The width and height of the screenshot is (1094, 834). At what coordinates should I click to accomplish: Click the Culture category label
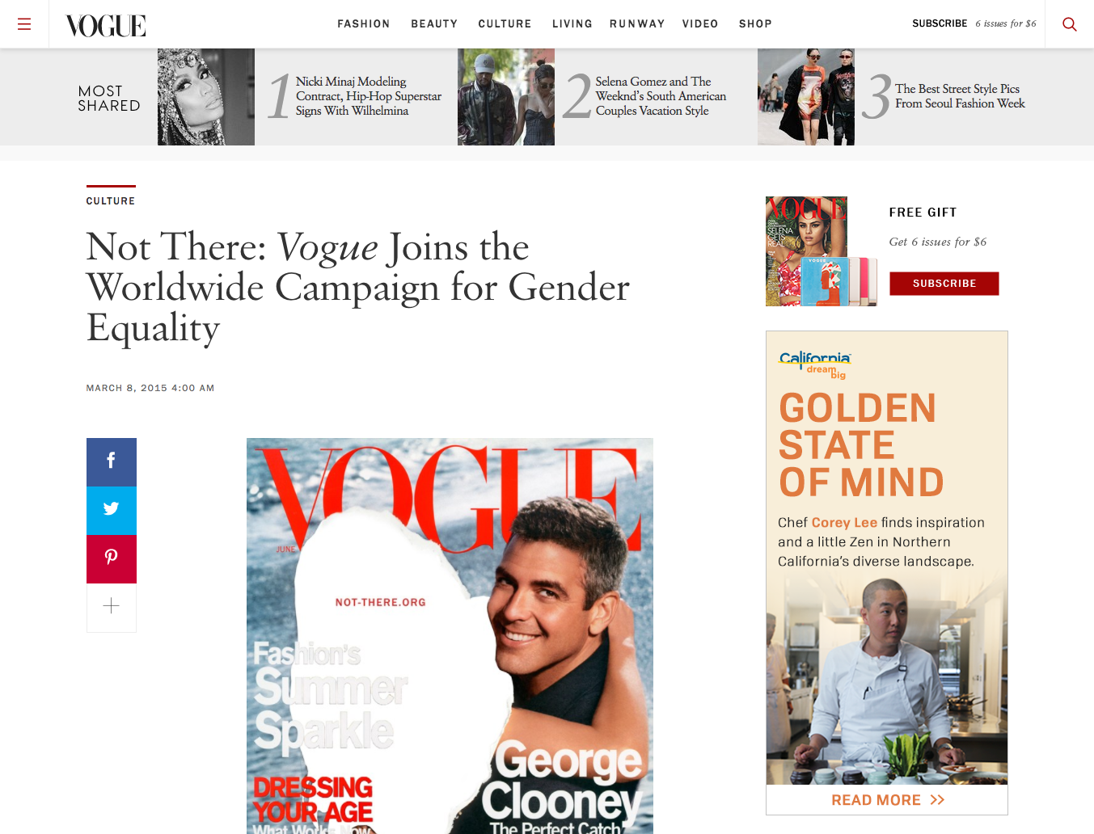click(111, 201)
